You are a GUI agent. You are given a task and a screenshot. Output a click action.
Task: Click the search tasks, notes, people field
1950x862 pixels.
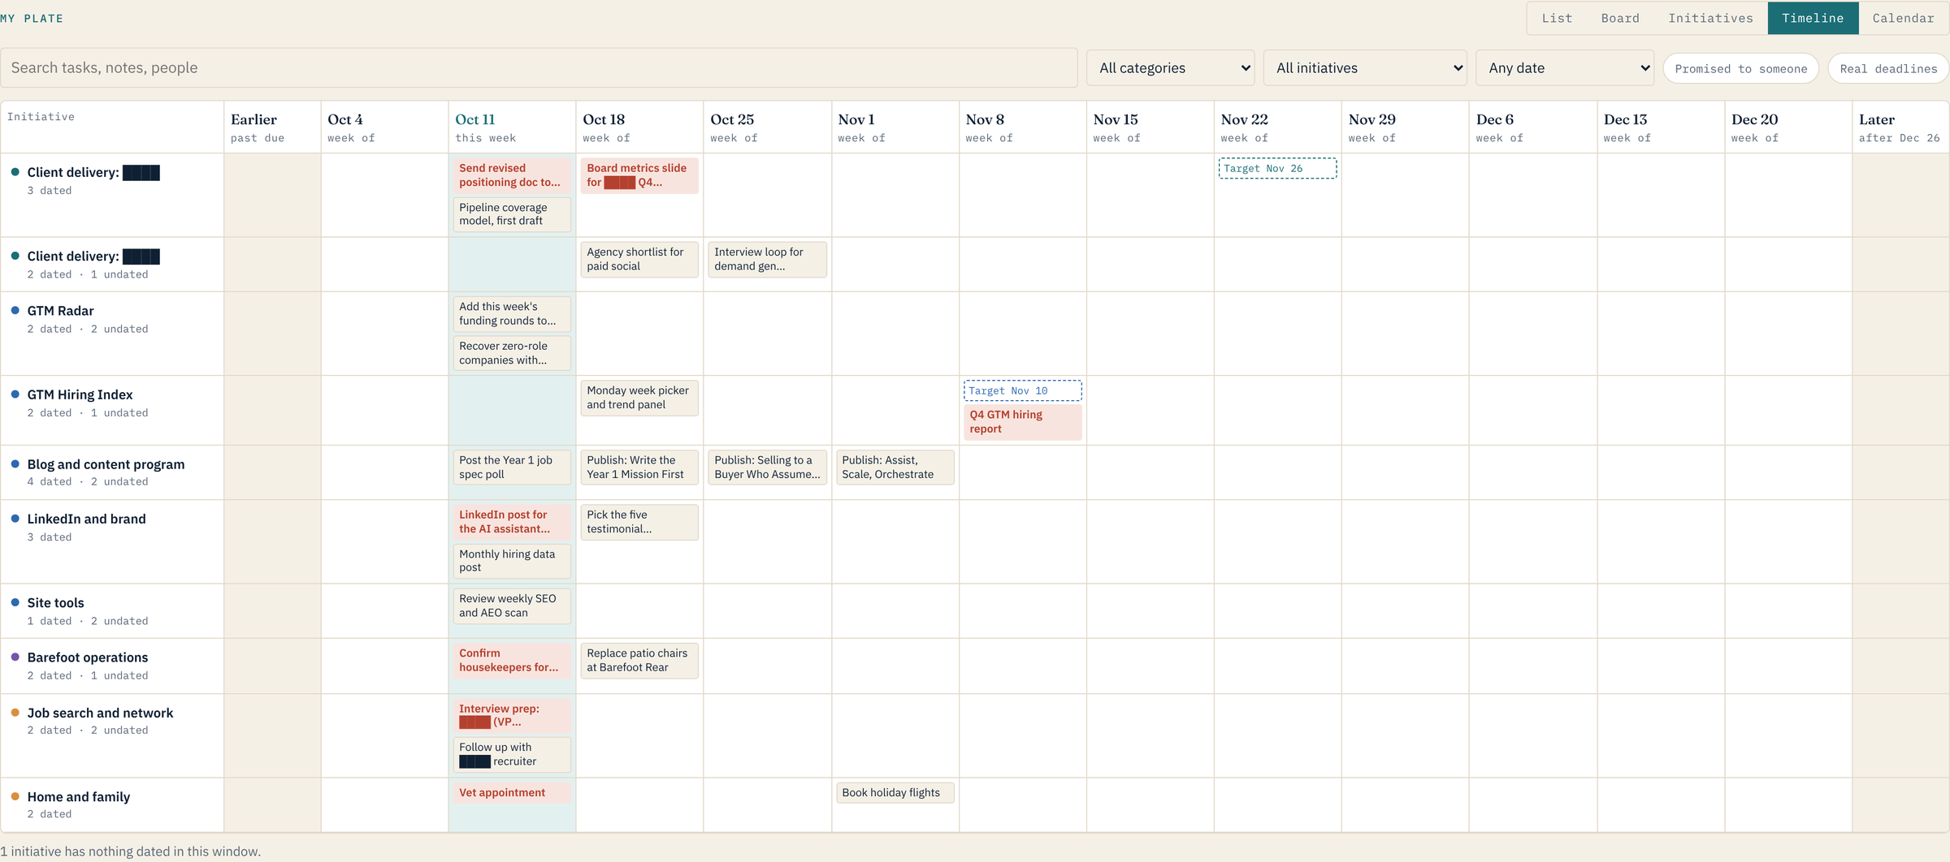(539, 67)
